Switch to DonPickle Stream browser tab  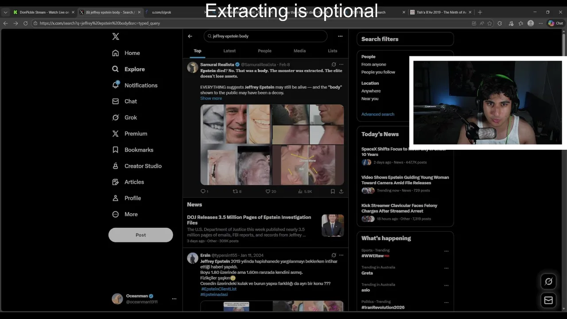[x=44, y=12]
